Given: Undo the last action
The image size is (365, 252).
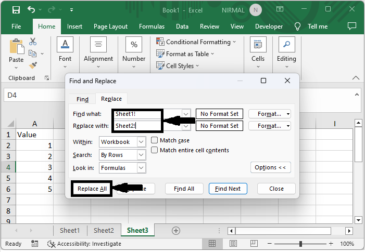Looking at the screenshot, I should [x=31, y=10].
